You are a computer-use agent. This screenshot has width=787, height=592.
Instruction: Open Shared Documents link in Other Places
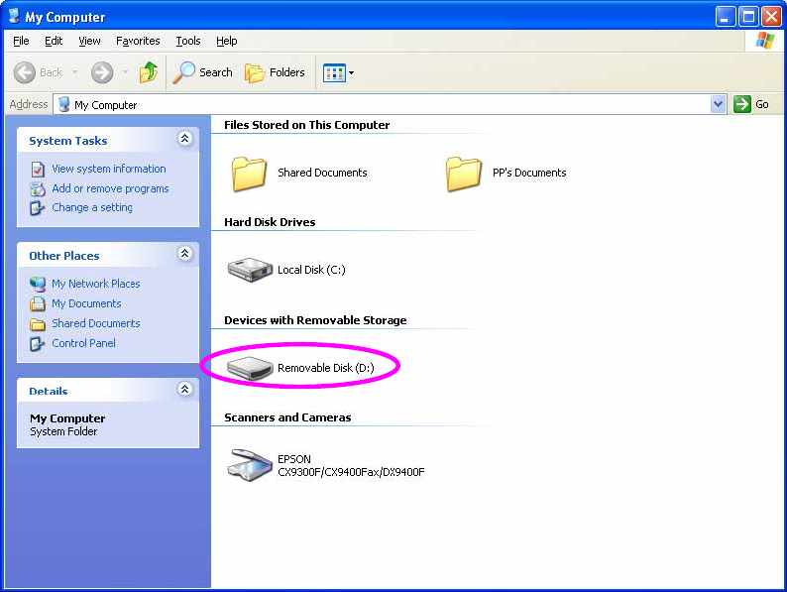(95, 323)
